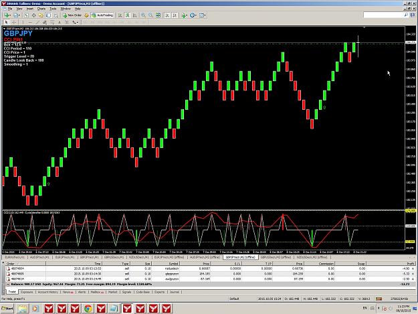Open the View menu
The image size is (418, 314).
[x=19, y=9]
